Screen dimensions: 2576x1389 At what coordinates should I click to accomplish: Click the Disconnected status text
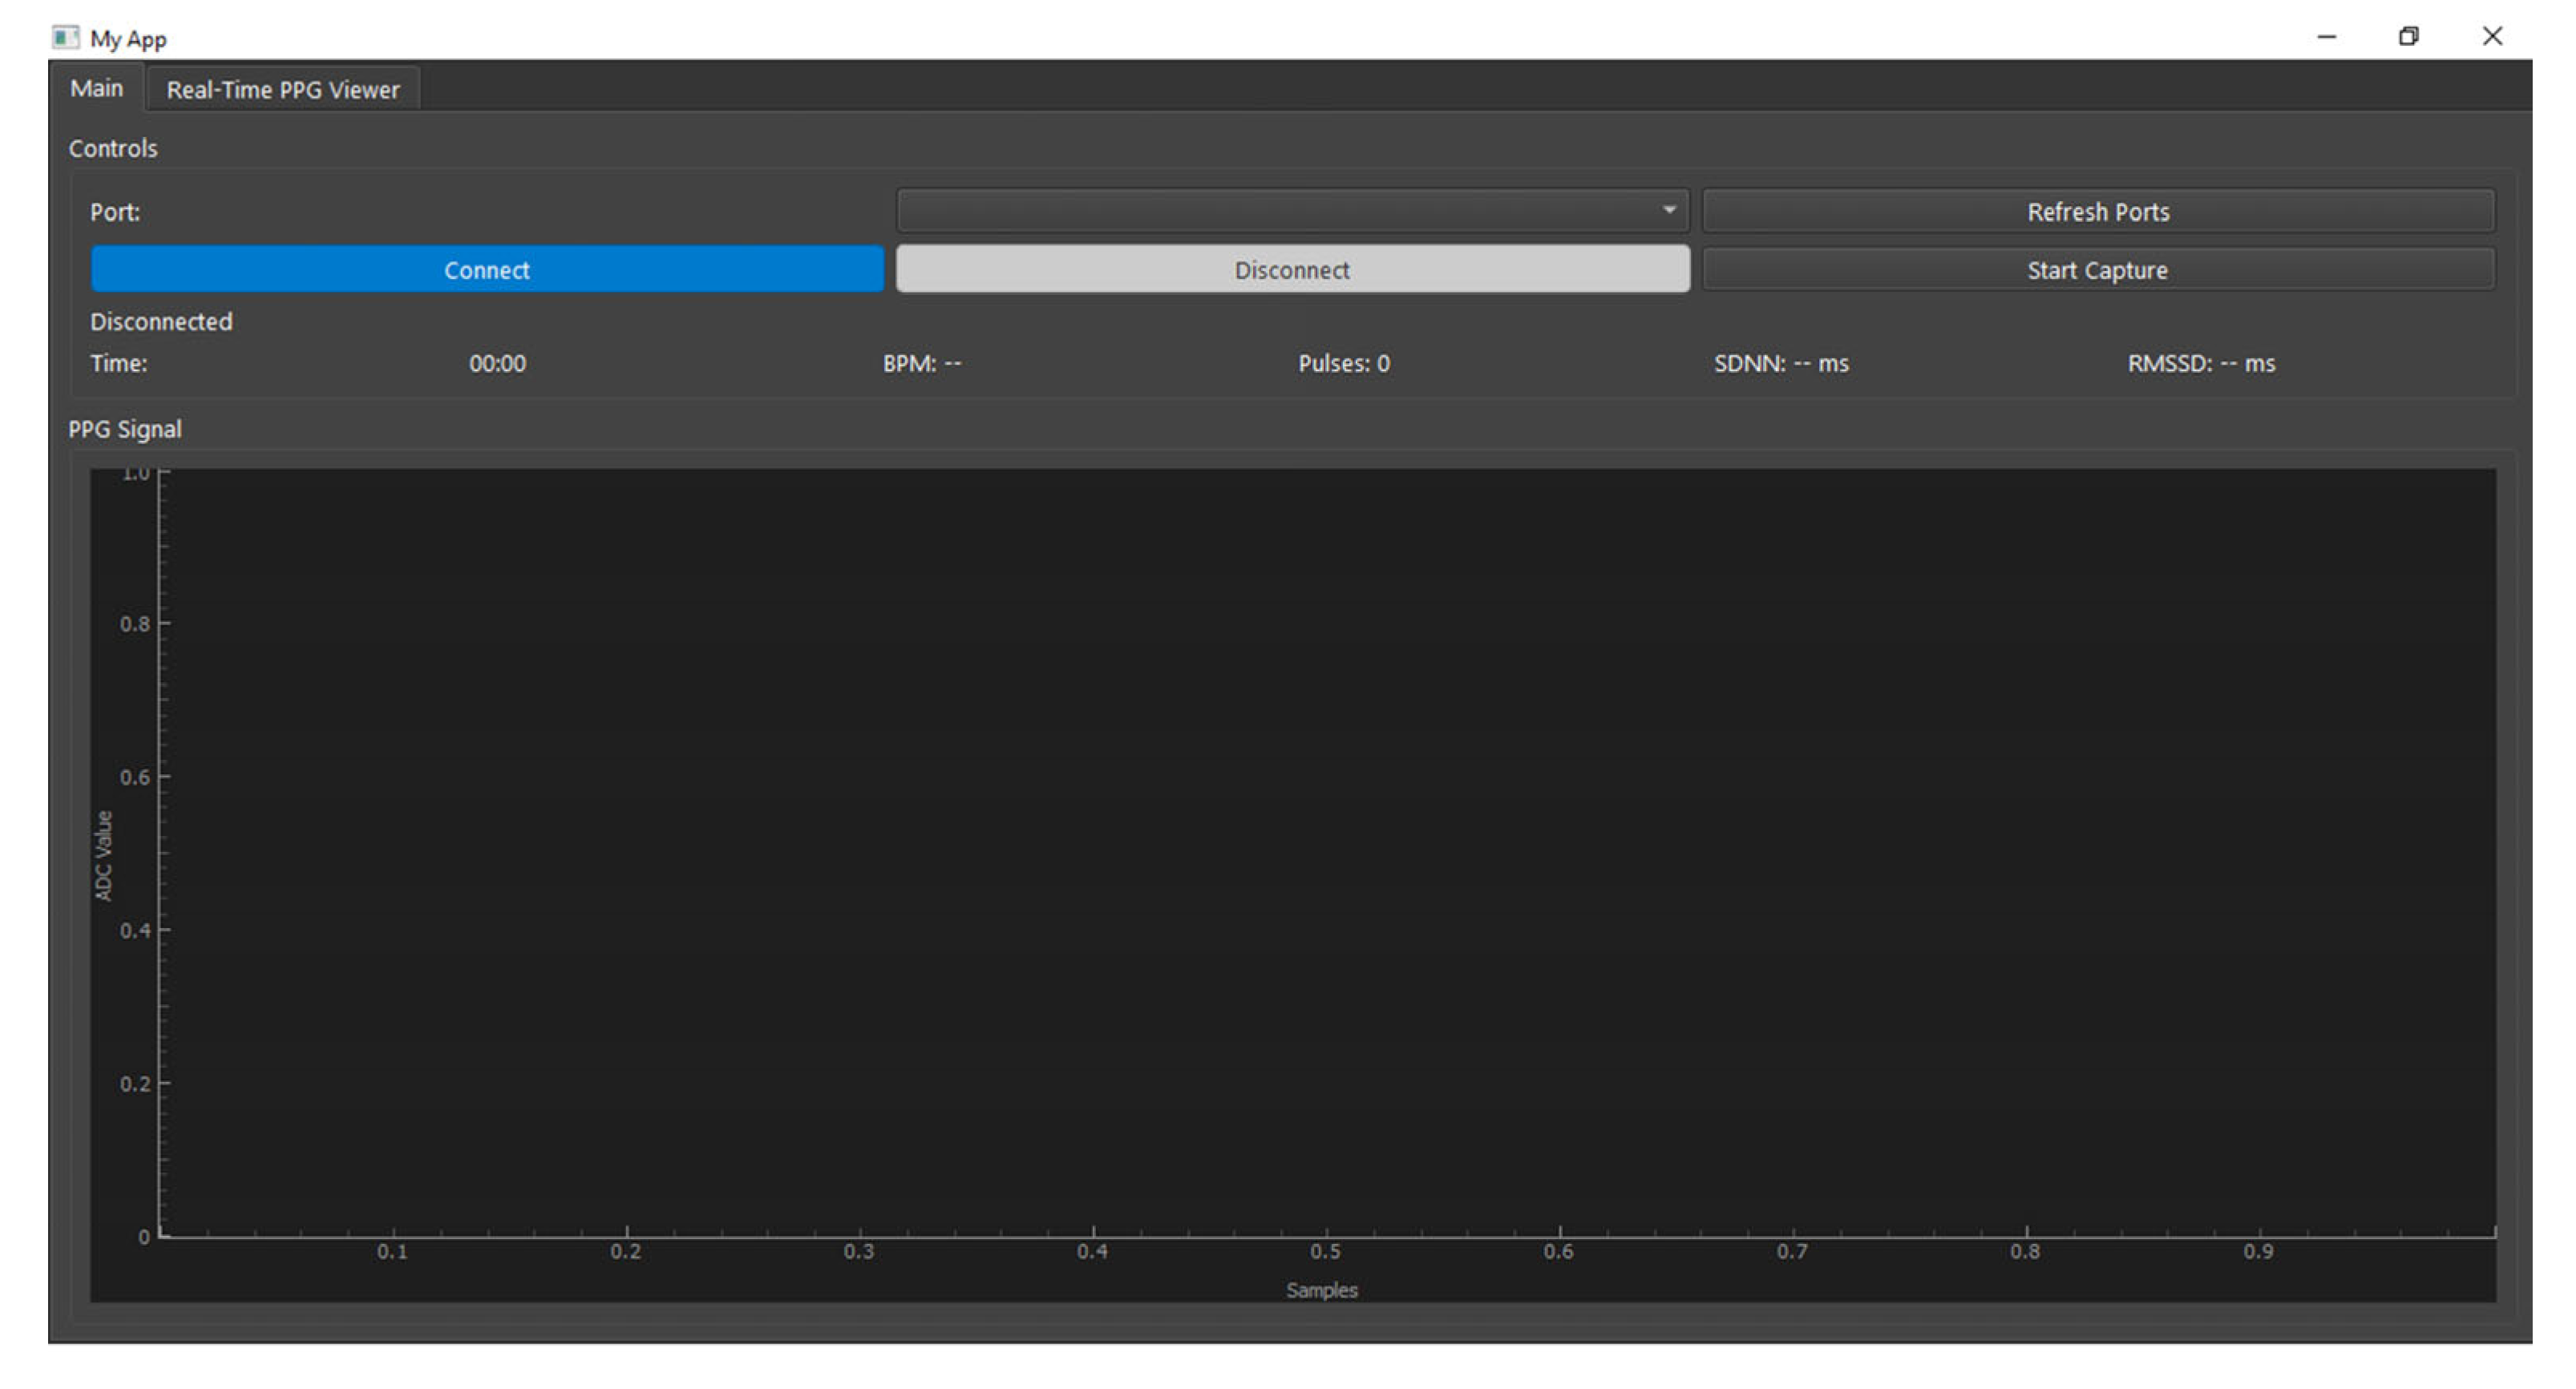pos(161,322)
